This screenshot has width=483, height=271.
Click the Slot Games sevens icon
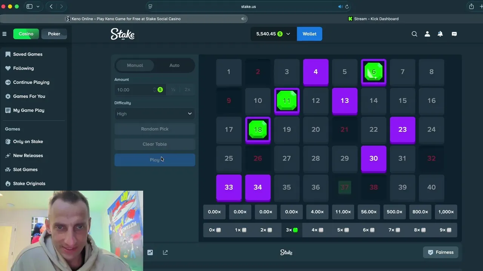pos(8,169)
